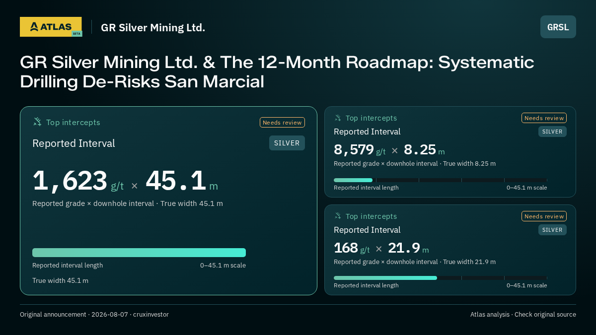The width and height of the screenshot is (596, 335).
Task: Click 'Top intercepts' label in the 8,579 g/t card
Action: pyautogui.click(x=371, y=118)
